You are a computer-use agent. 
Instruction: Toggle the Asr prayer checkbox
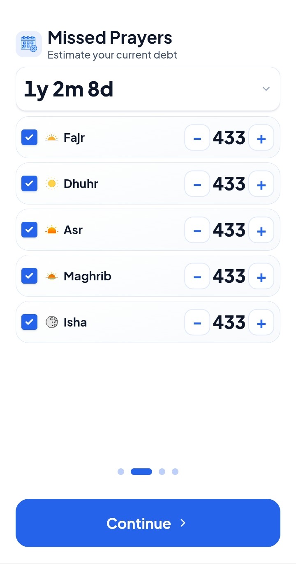point(29,230)
